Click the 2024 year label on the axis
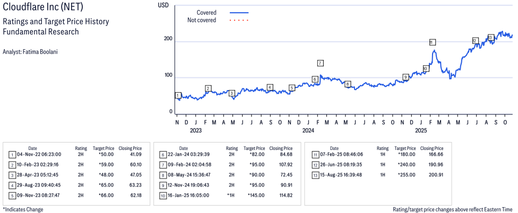 (308, 130)
